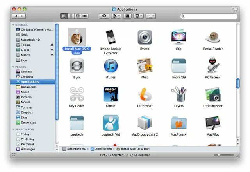This screenshot has width=250, height=172.
Task: Select the MacDropUpdate 2 box icon
Action: pyautogui.click(x=145, y=123)
